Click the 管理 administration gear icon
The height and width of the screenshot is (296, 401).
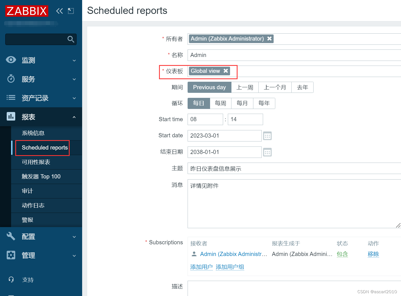coord(11,255)
